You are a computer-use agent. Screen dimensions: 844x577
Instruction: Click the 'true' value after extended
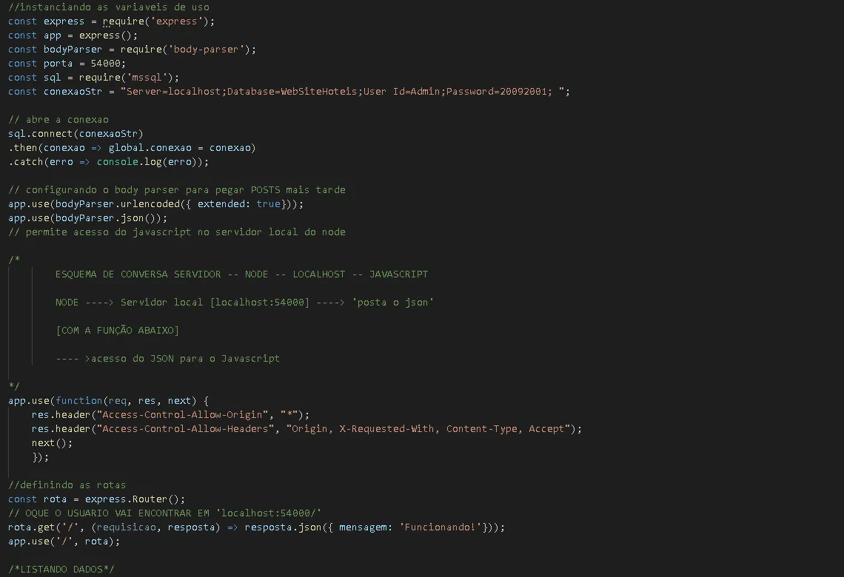click(x=268, y=204)
